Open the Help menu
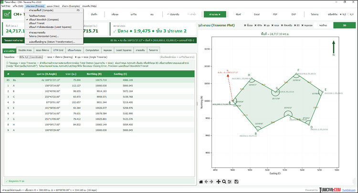The height and width of the screenshot is (193, 358). click(89, 6)
